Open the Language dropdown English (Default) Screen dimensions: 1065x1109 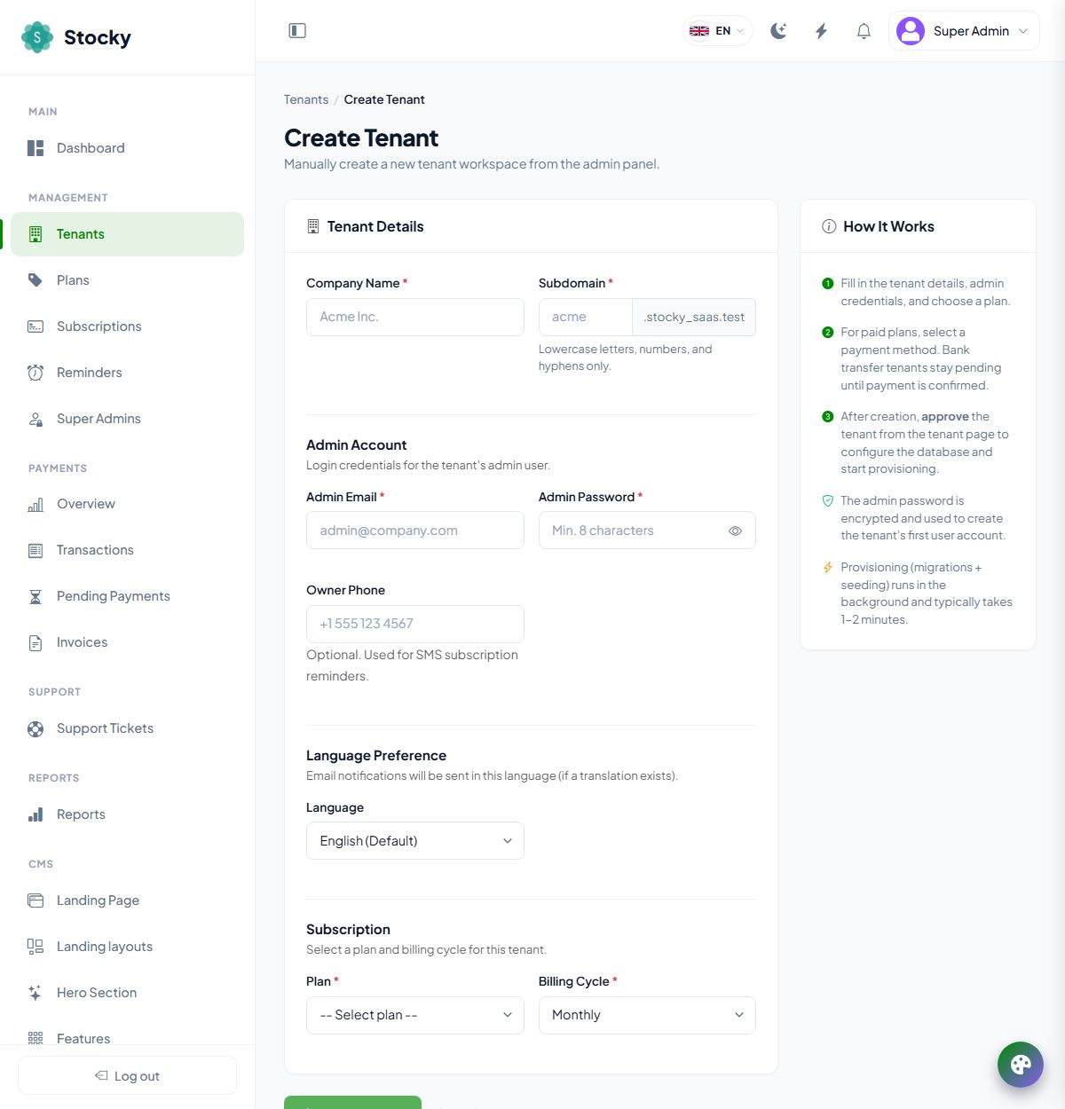(x=415, y=841)
